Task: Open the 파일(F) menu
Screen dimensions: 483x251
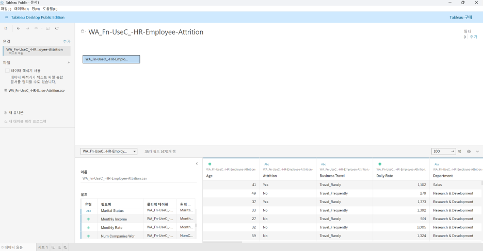Action: click(6, 9)
